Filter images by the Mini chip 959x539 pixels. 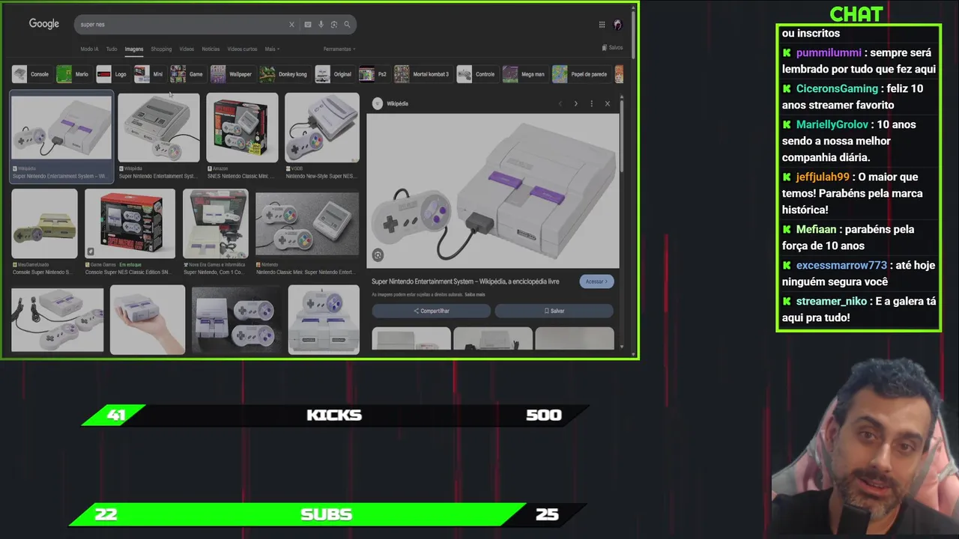click(149, 74)
